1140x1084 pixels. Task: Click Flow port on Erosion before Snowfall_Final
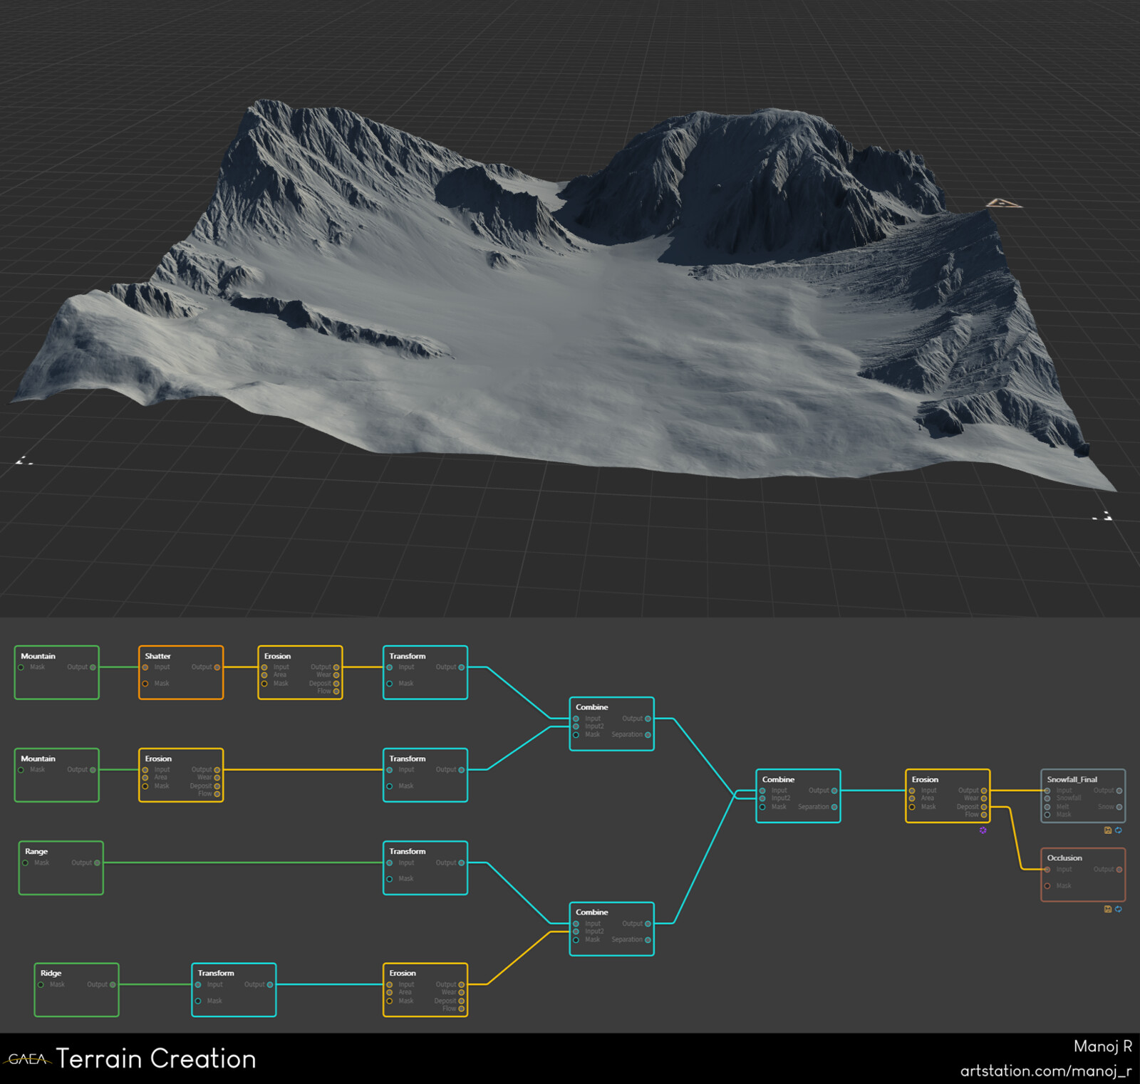984,815
